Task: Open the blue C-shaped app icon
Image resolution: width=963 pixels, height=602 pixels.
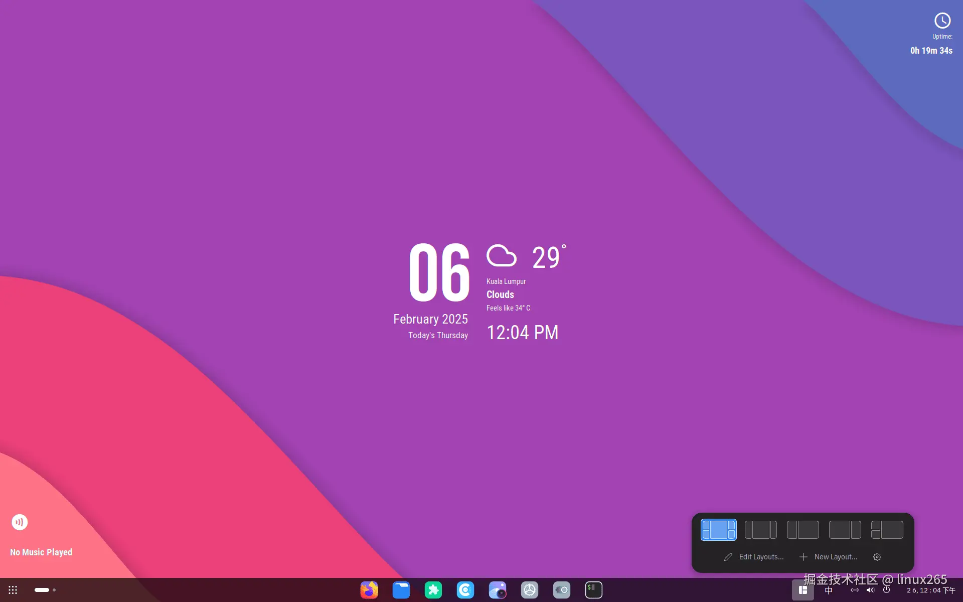Action: 465,590
